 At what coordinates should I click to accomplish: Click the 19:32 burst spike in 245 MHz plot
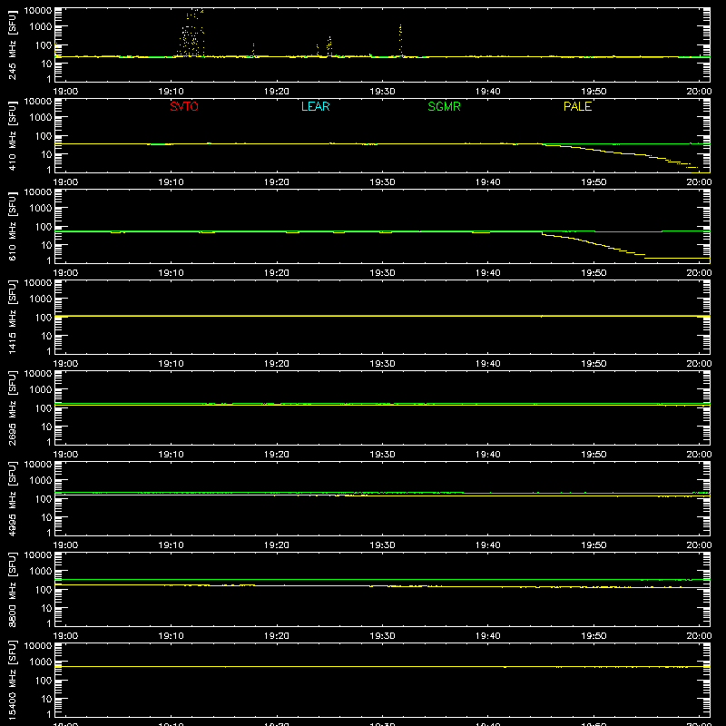pos(400,40)
